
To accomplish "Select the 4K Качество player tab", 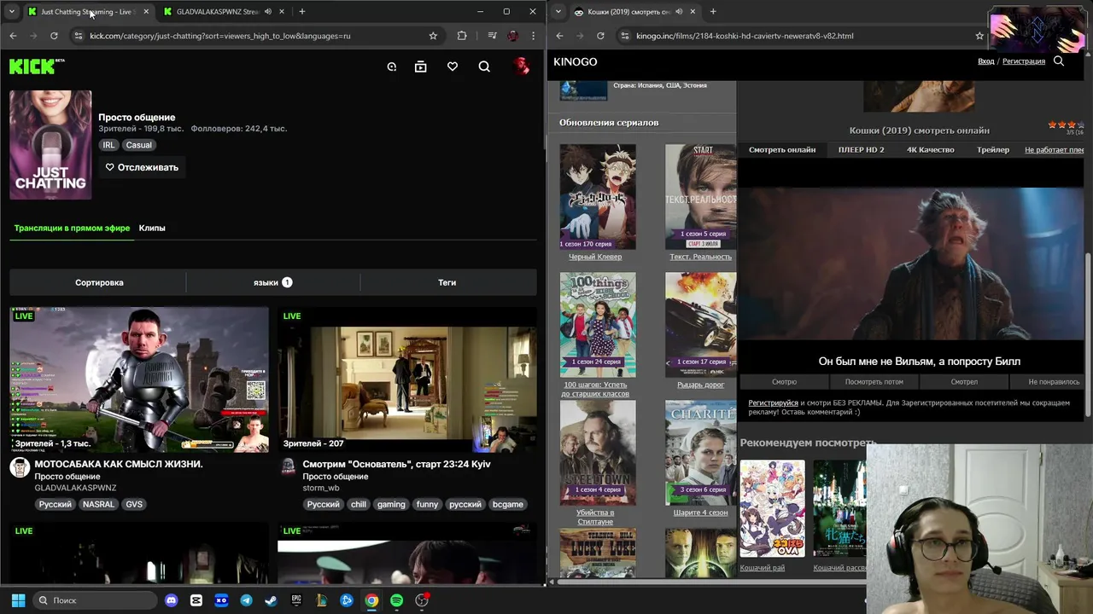I will (x=931, y=149).
